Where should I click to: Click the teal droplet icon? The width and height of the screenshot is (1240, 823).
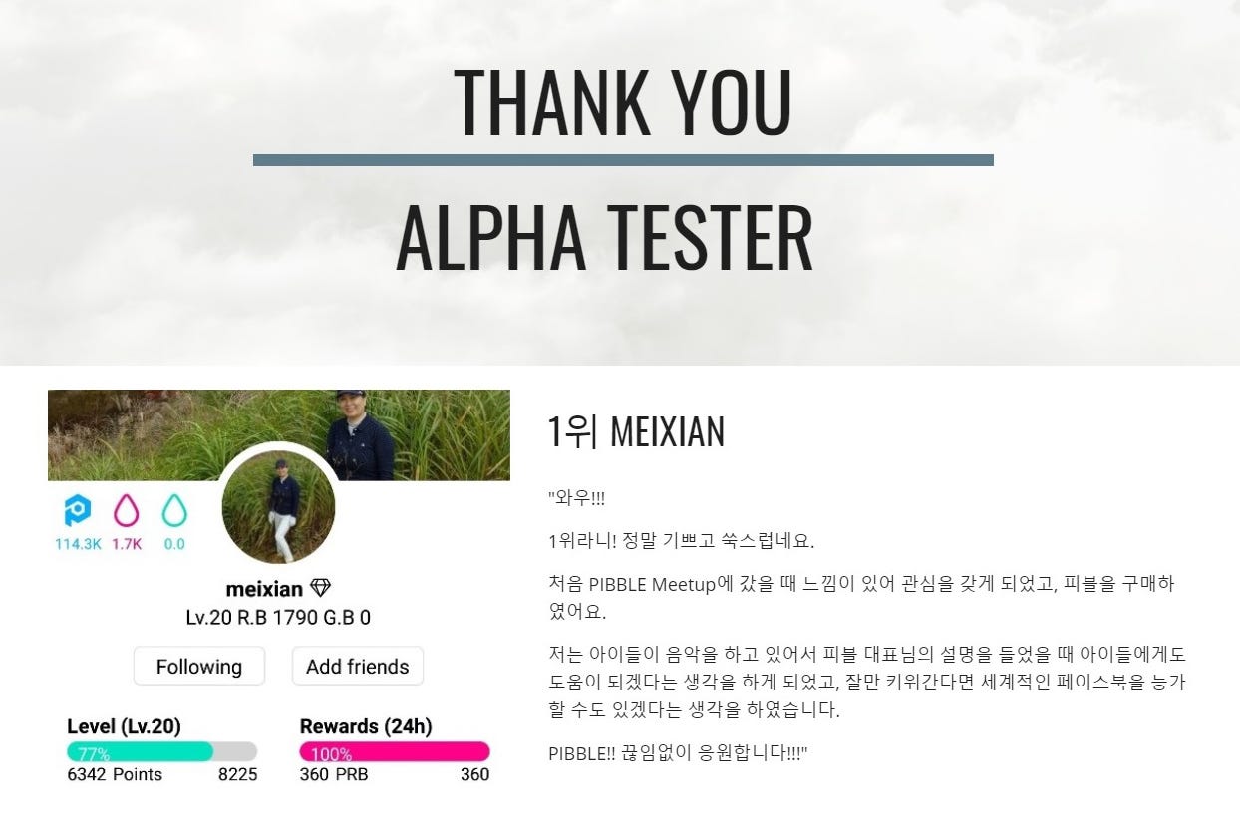[174, 511]
